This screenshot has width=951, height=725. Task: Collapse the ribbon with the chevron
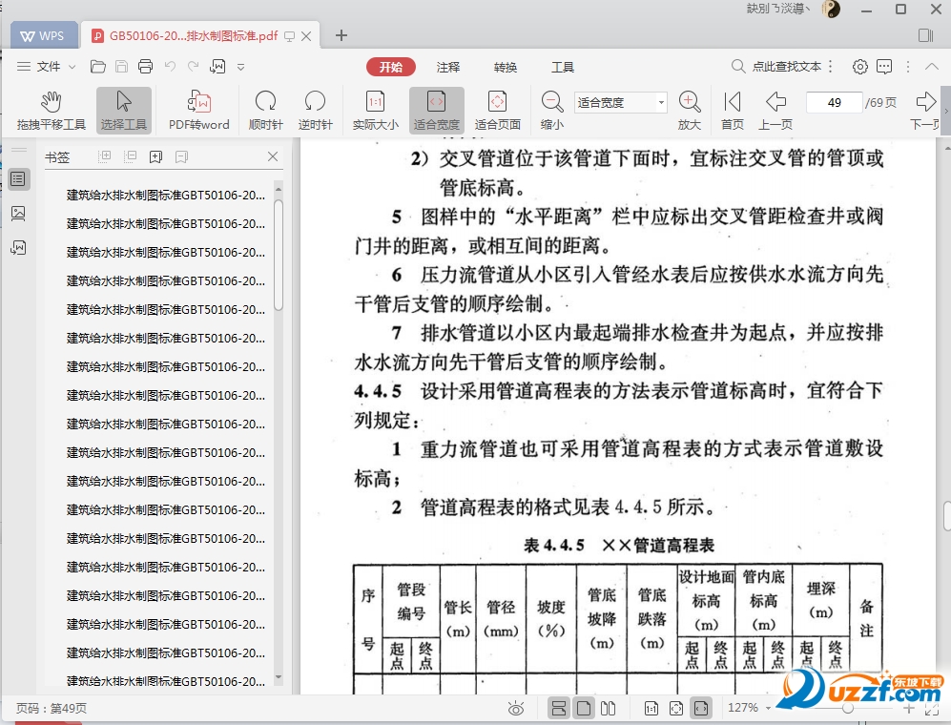932,67
